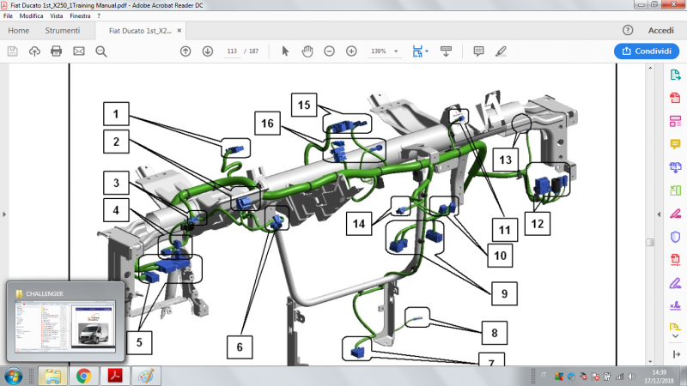The height and width of the screenshot is (386, 687).
Task: Click the zoom out minus button
Action: [x=329, y=51]
